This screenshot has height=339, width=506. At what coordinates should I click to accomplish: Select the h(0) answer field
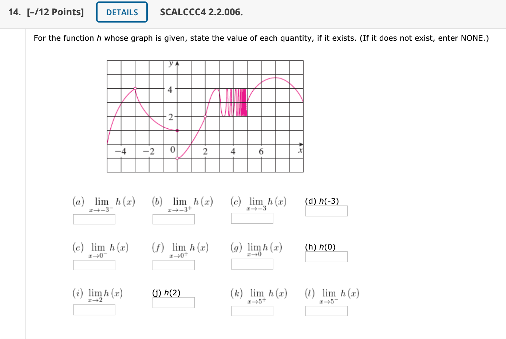point(326,256)
